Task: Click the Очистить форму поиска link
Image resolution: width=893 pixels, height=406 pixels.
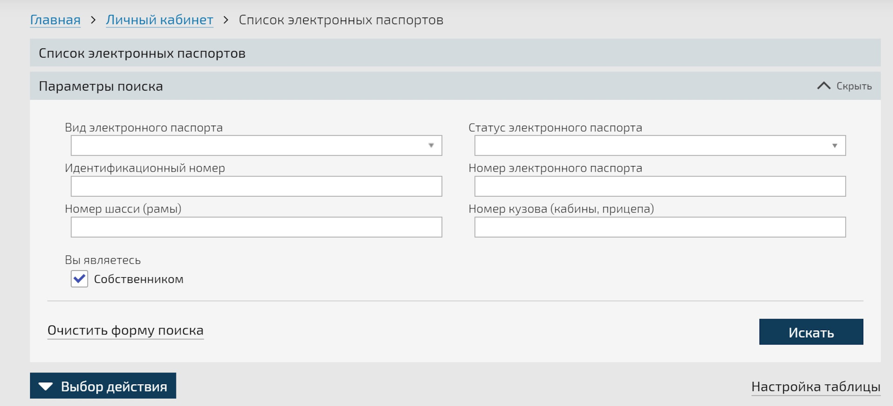Action: point(126,330)
